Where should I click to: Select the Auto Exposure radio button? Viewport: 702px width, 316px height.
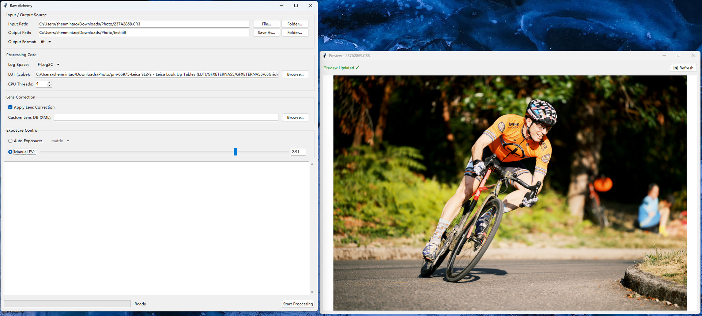coord(10,141)
